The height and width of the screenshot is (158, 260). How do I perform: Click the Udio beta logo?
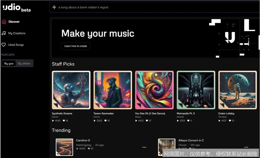click(17, 8)
